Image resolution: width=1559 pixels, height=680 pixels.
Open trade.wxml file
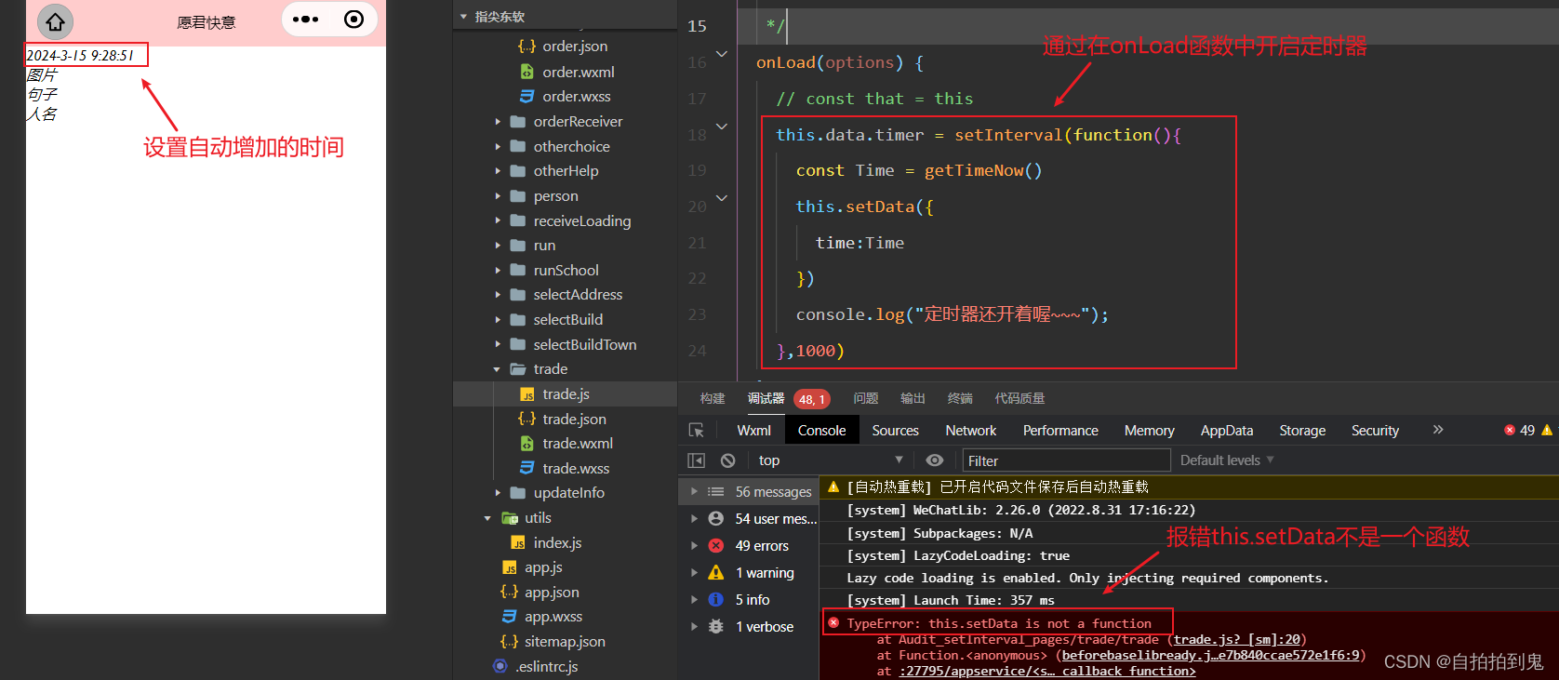[578, 444]
